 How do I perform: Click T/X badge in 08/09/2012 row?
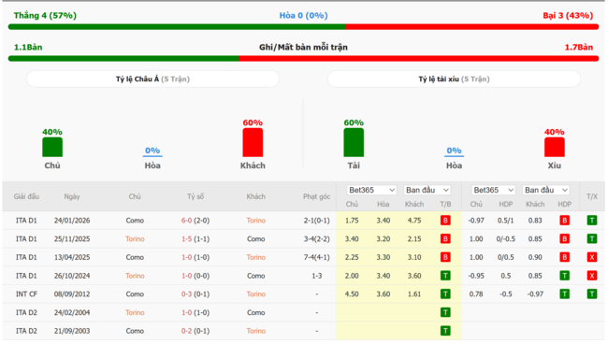point(592,294)
